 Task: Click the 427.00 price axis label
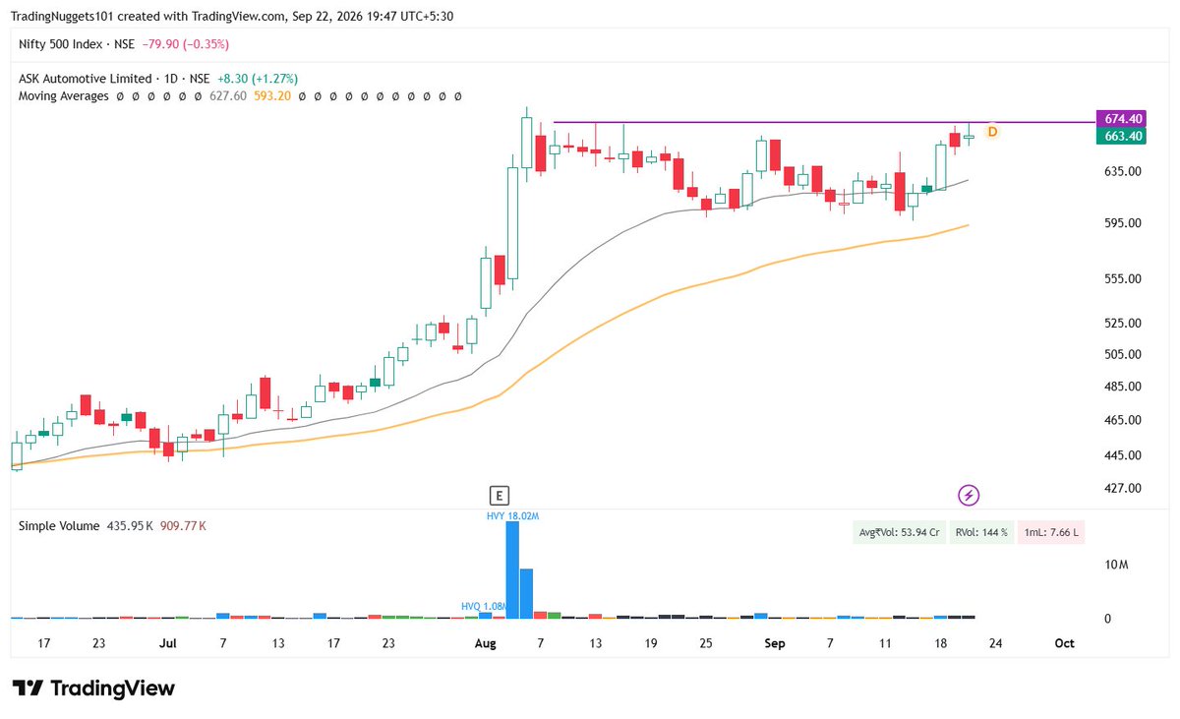(1122, 488)
